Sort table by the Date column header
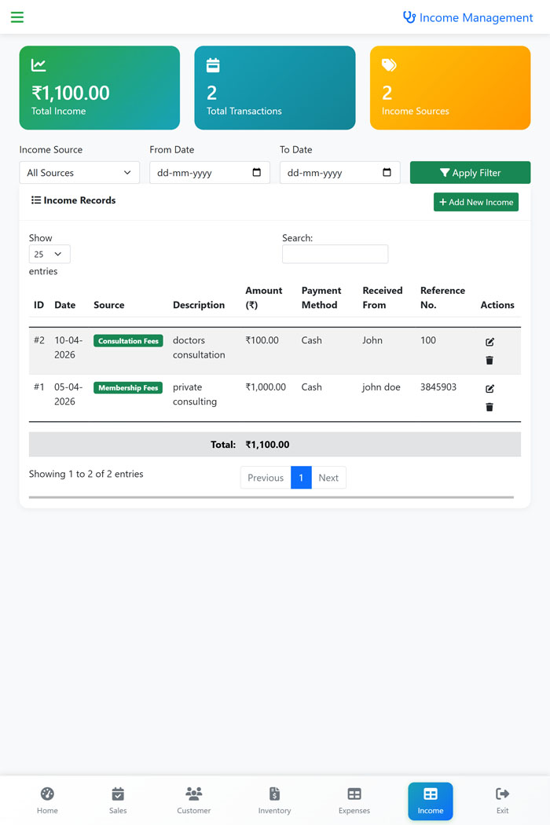The height and width of the screenshot is (825, 550). (x=64, y=305)
